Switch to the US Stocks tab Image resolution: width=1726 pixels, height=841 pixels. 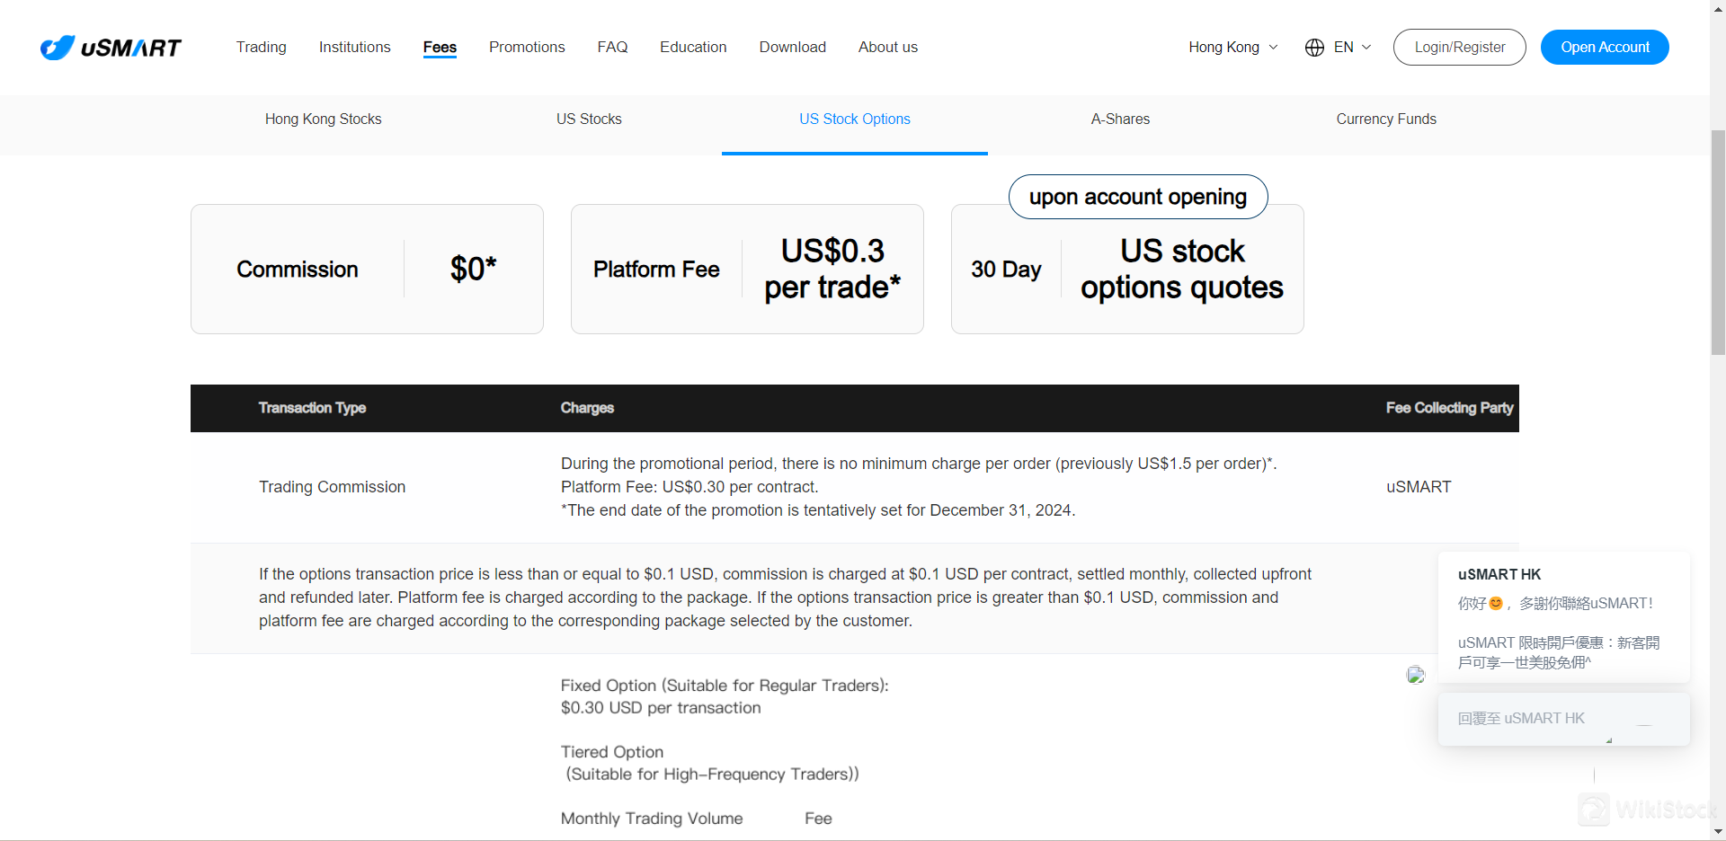589,120
